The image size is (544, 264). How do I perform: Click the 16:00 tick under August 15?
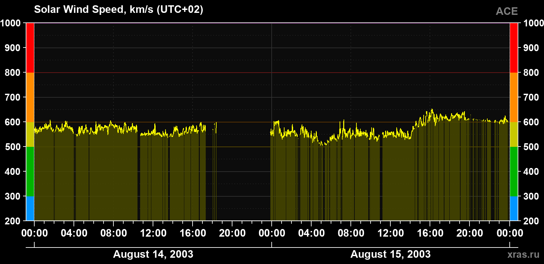point(430,233)
